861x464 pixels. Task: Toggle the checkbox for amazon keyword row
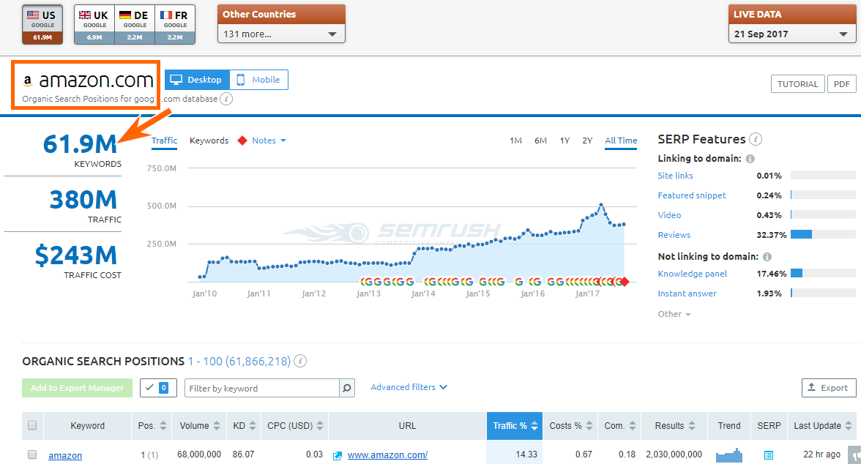pos(32,454)
